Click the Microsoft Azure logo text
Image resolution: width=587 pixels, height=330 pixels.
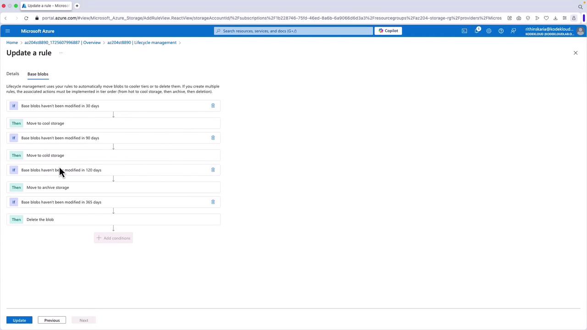click(x=38, y=31)
